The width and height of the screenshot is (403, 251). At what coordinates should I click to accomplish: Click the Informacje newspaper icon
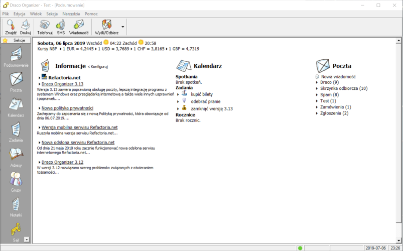pyautogui.click(x=45, y=66)
